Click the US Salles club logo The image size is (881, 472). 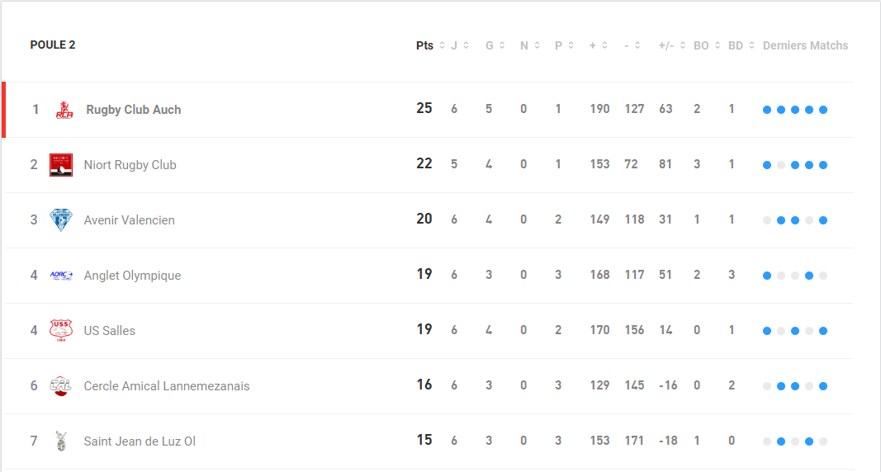click(x=61, y=331)
